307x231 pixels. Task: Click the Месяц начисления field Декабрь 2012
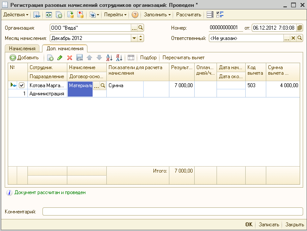pos(90,38)
